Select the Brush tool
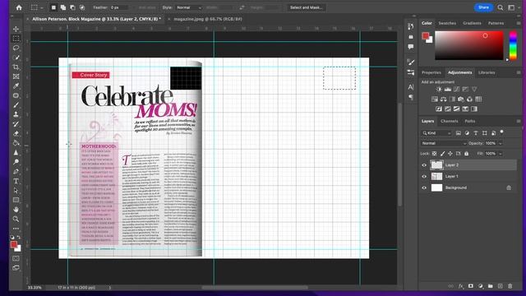526x296 pixels. (x=16, y=105)
